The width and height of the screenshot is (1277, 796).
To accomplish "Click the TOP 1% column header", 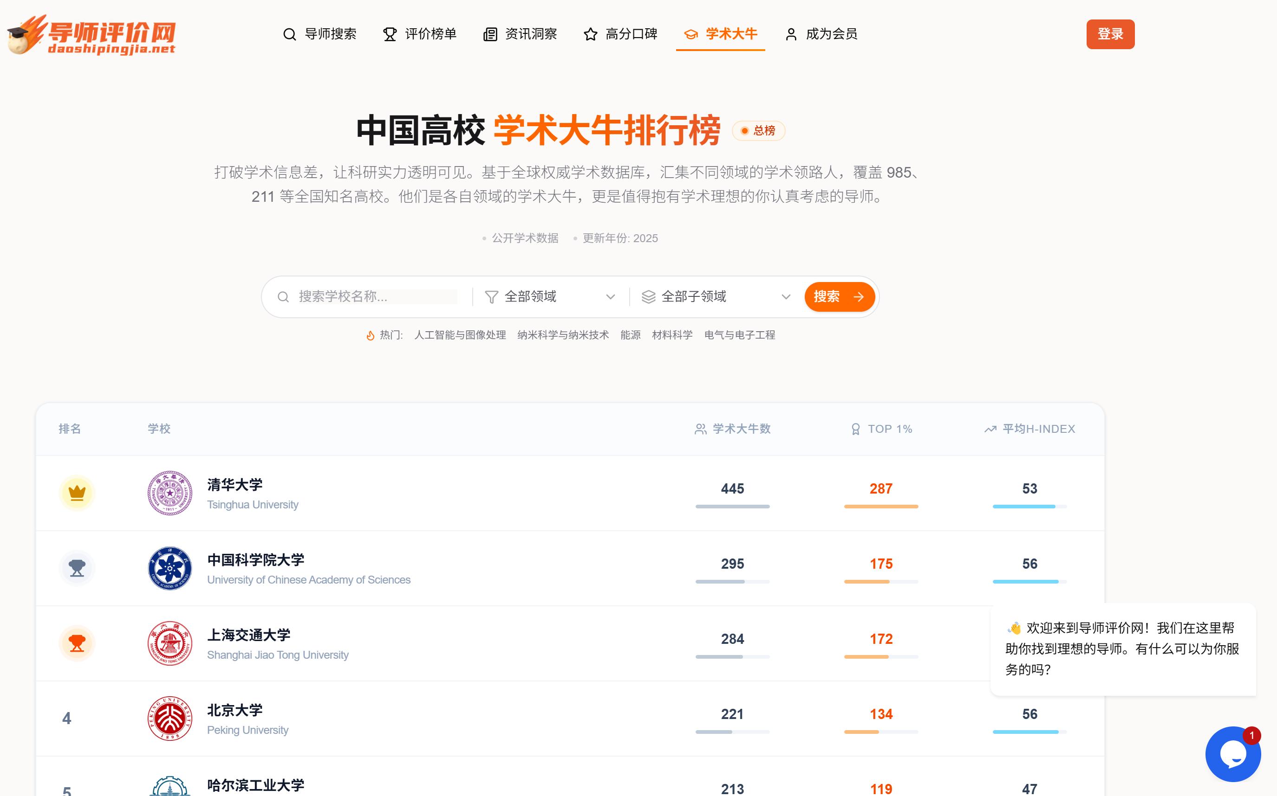I will coord(881,429).
